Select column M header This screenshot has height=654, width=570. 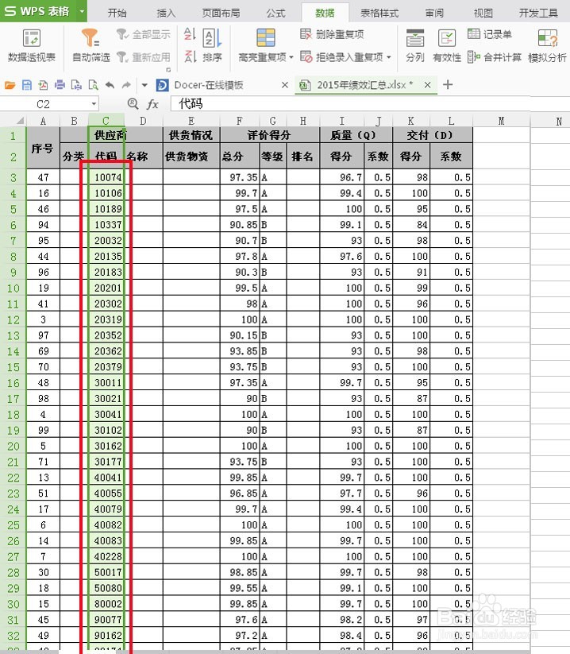coord(501,121)
